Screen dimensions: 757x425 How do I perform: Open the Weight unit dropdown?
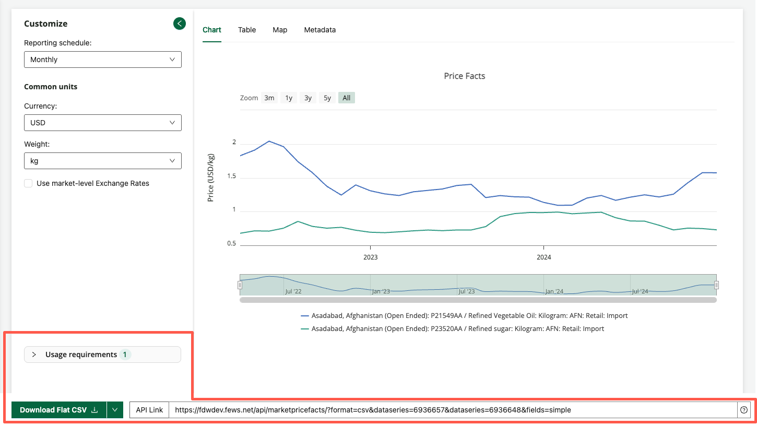(x=102, y=161)
